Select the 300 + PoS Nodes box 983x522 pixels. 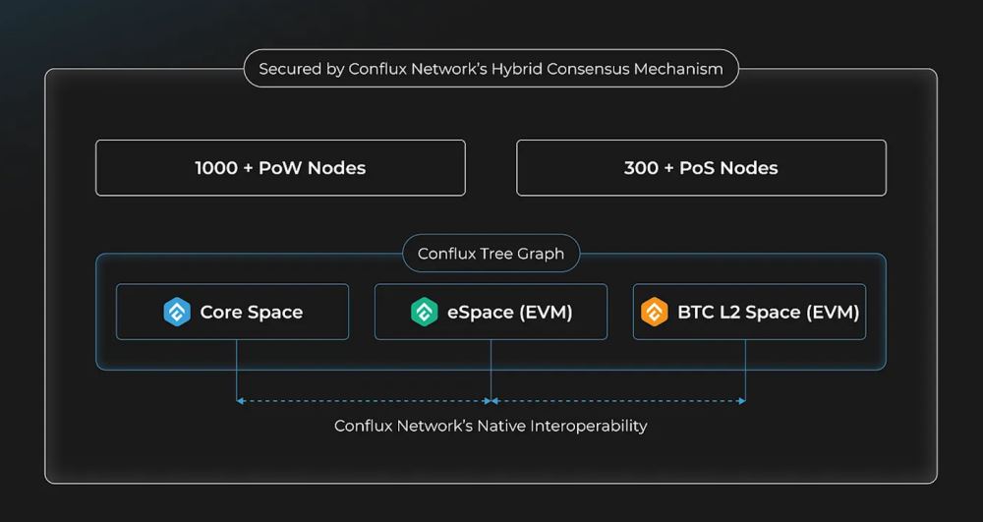(x=701, y=168)
